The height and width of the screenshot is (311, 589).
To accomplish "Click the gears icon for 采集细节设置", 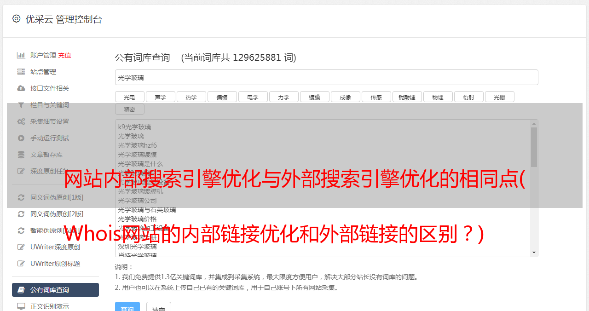I will pos(21,121).
